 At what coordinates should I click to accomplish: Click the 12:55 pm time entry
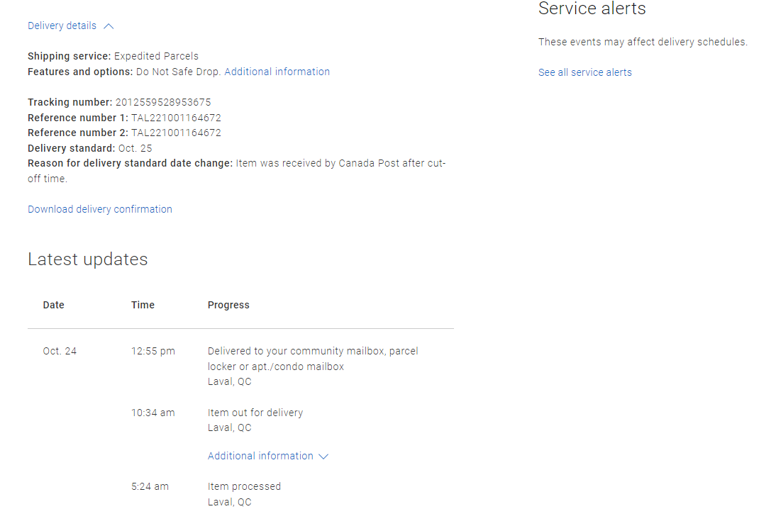click(x=153, y=351)
